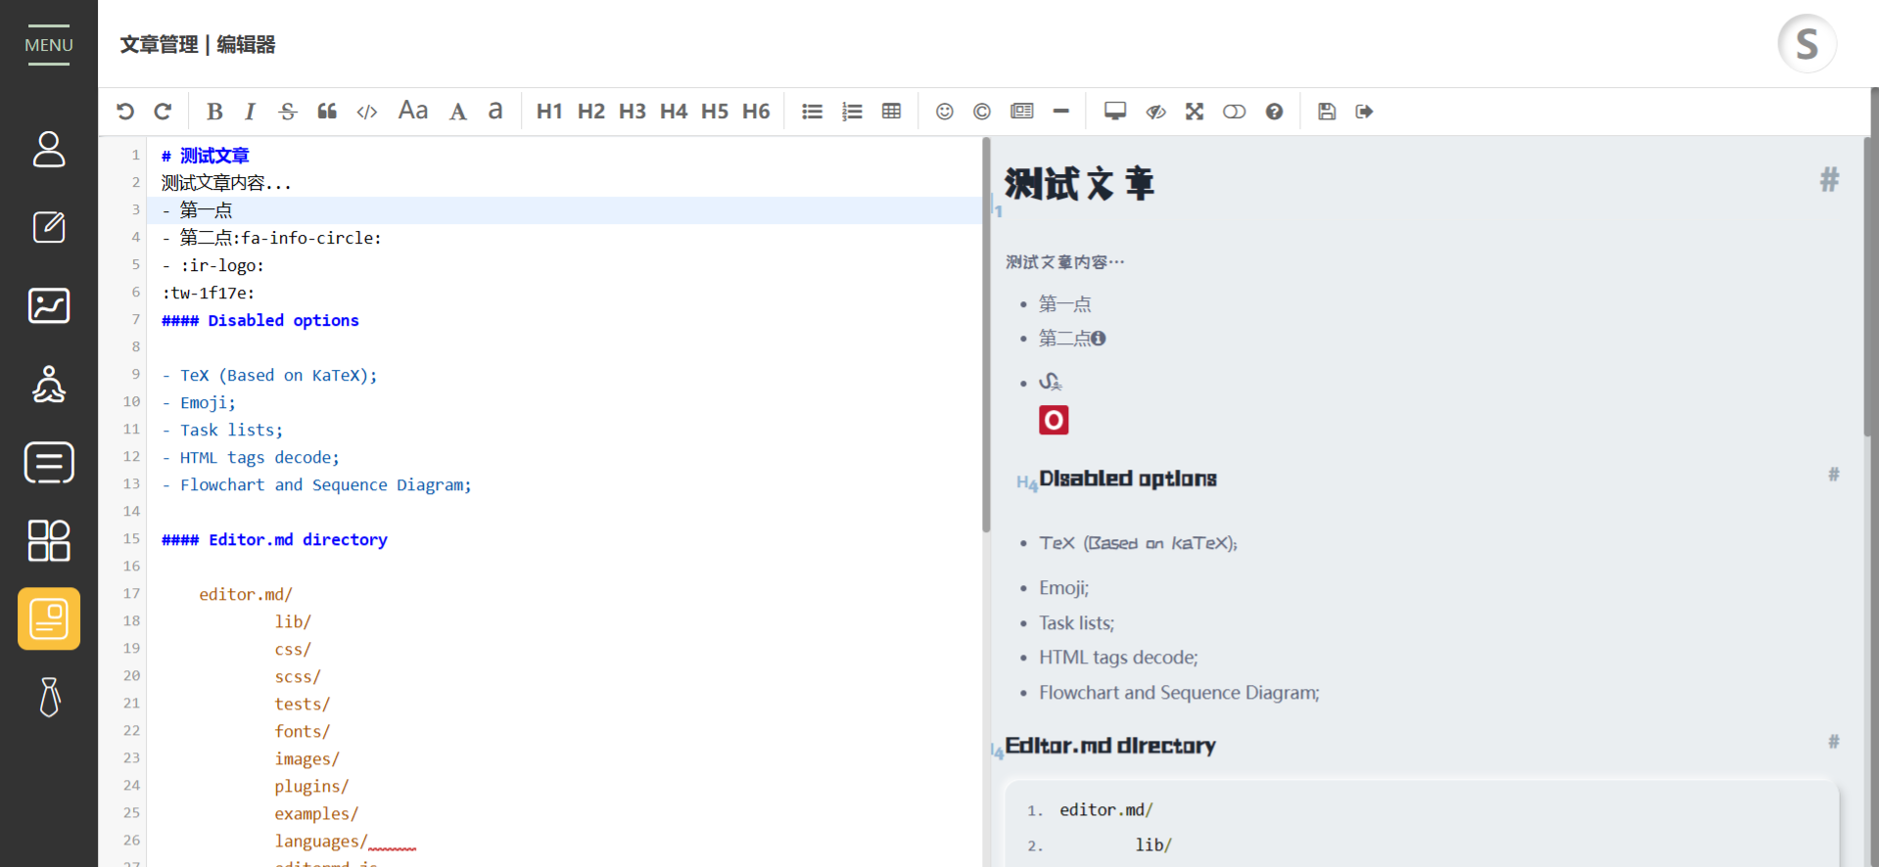
Task: Click 'Flowchart and Sequence Diagram;' in preview
Action: [1179, 693]
